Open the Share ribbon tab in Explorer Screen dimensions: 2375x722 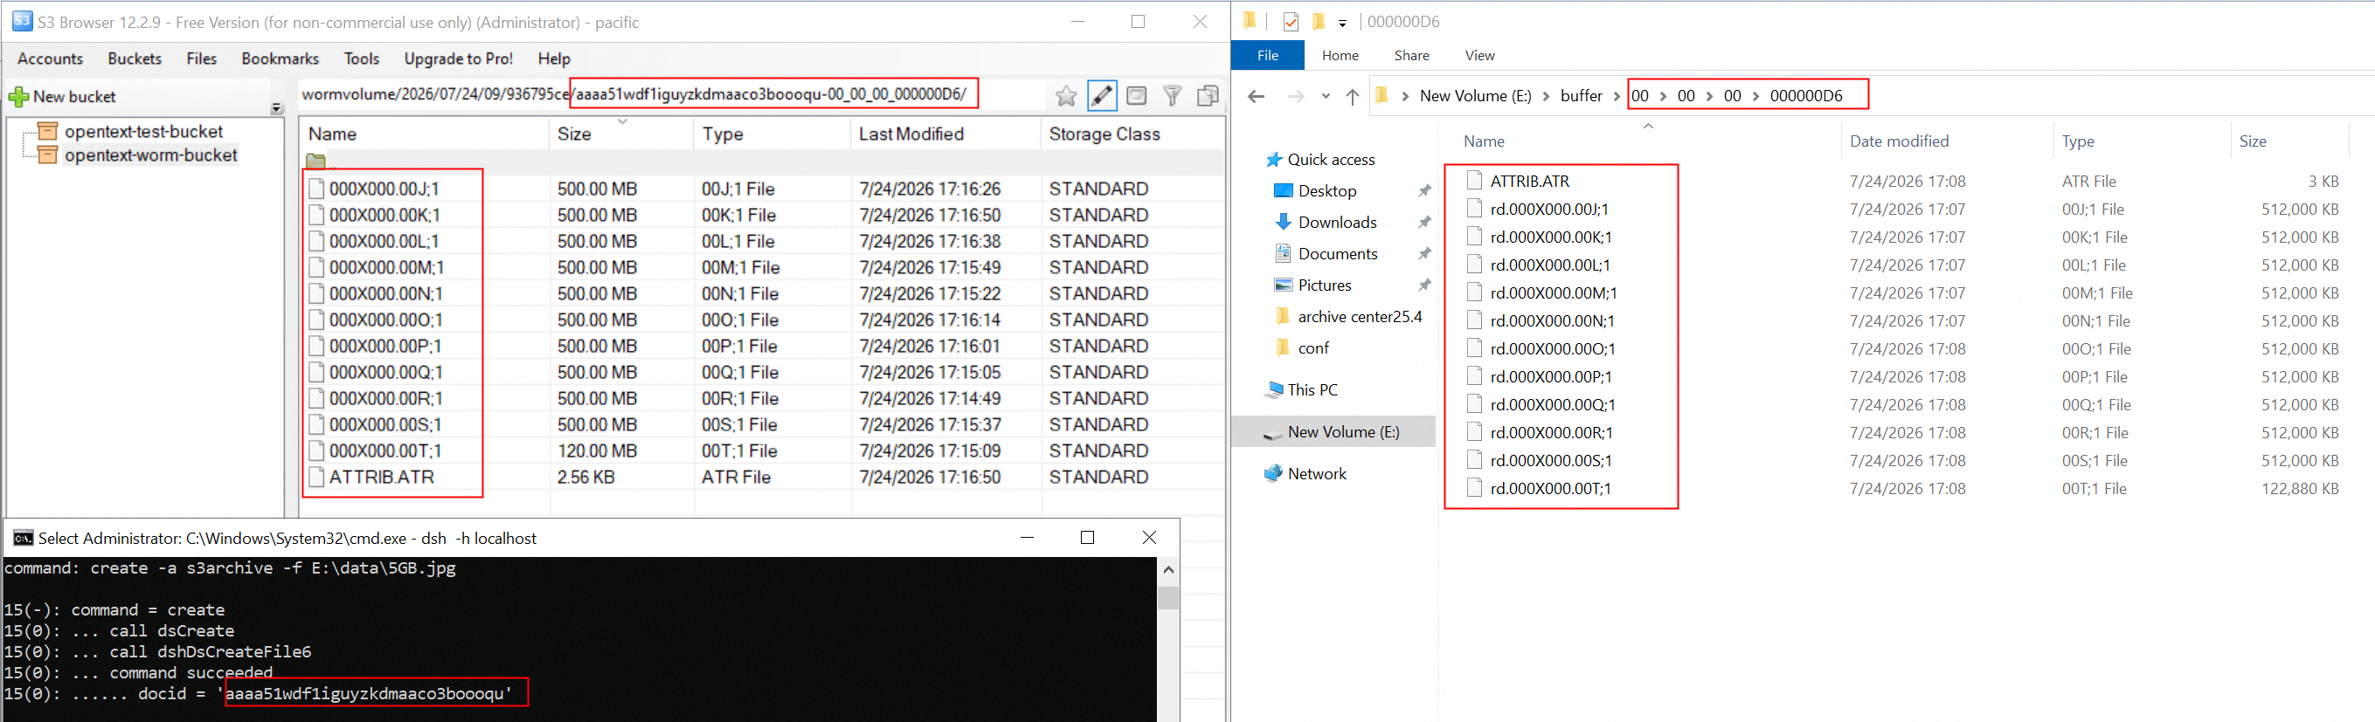(1411, 55)
